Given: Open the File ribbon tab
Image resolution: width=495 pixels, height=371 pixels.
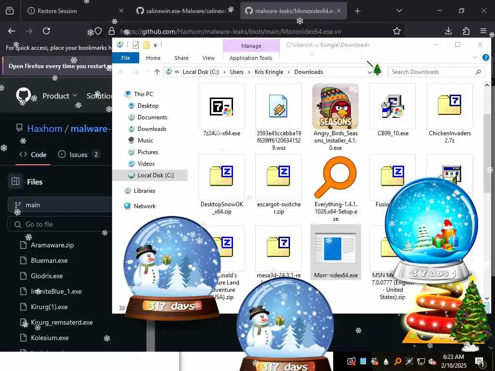Looking at the screenshot, I should click(x=126, y=58).
